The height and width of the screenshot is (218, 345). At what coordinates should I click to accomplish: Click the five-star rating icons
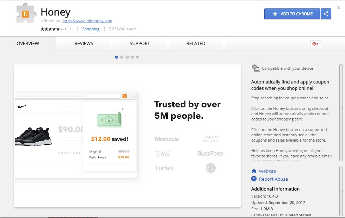[x=50, y=29]
